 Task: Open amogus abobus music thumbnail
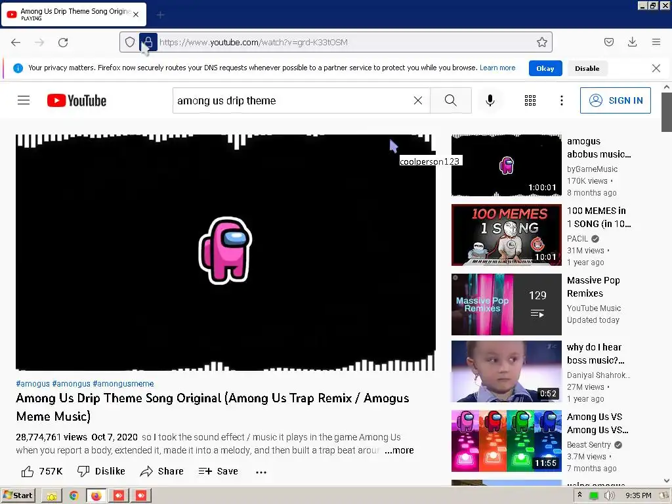point(506,165)
